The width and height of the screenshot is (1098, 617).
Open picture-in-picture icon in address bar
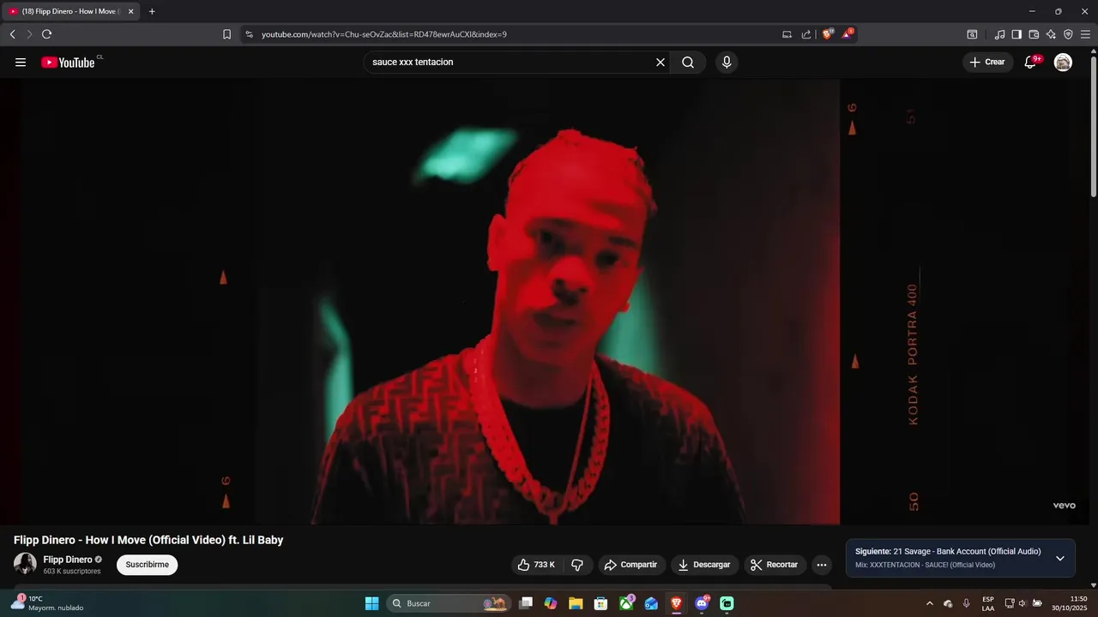787,34
